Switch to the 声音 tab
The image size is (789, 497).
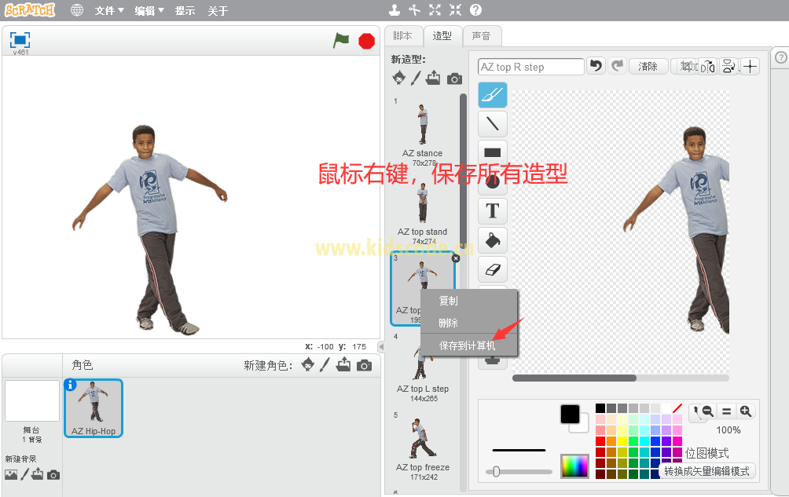coord(483,35)
